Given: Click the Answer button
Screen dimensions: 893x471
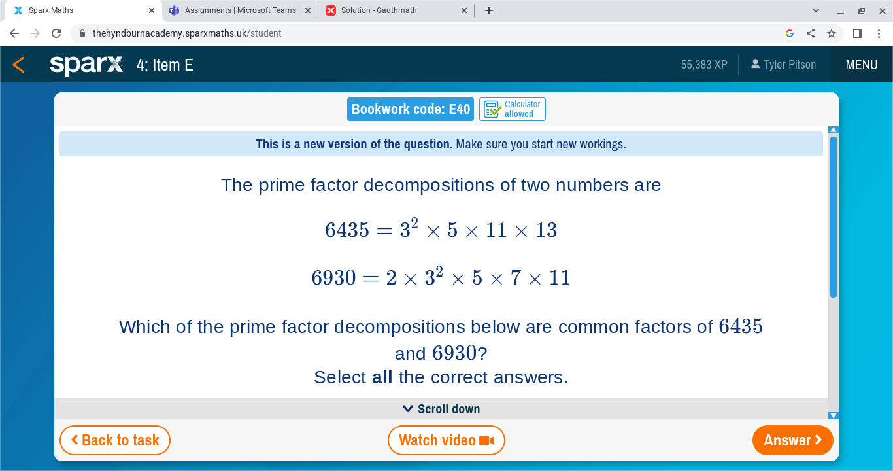Looking at the screenshot, I should point(792,440).
